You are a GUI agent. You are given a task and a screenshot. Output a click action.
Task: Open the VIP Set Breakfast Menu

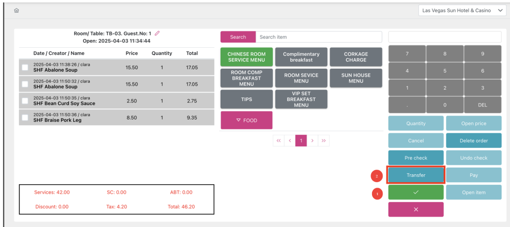[x=301, y=99]
